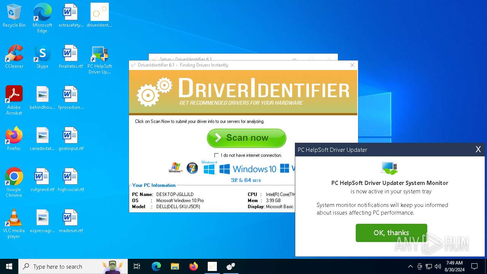Open the Action Center notifications
The height and width of the screenshot is (274, 487).
(474, 266)
